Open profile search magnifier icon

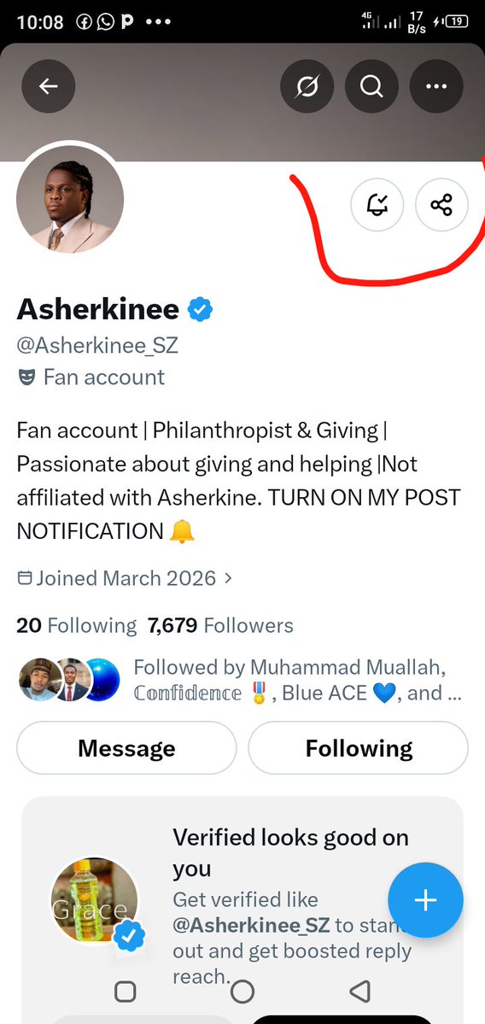click(371, 86)
